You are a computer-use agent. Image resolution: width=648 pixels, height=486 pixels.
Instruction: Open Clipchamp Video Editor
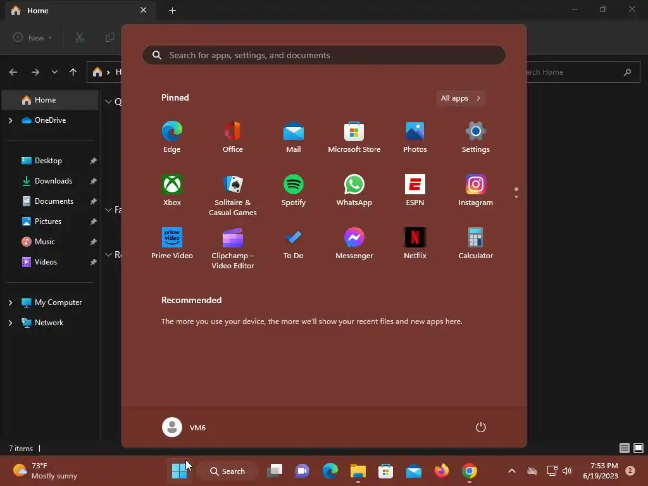click(233, 248)
